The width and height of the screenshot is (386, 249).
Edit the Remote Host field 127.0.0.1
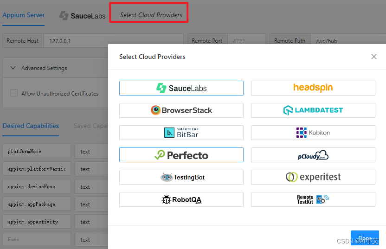113,41
